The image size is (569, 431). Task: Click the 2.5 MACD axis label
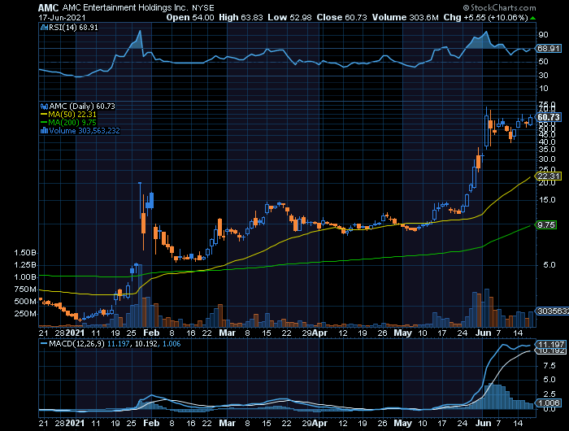549,394
